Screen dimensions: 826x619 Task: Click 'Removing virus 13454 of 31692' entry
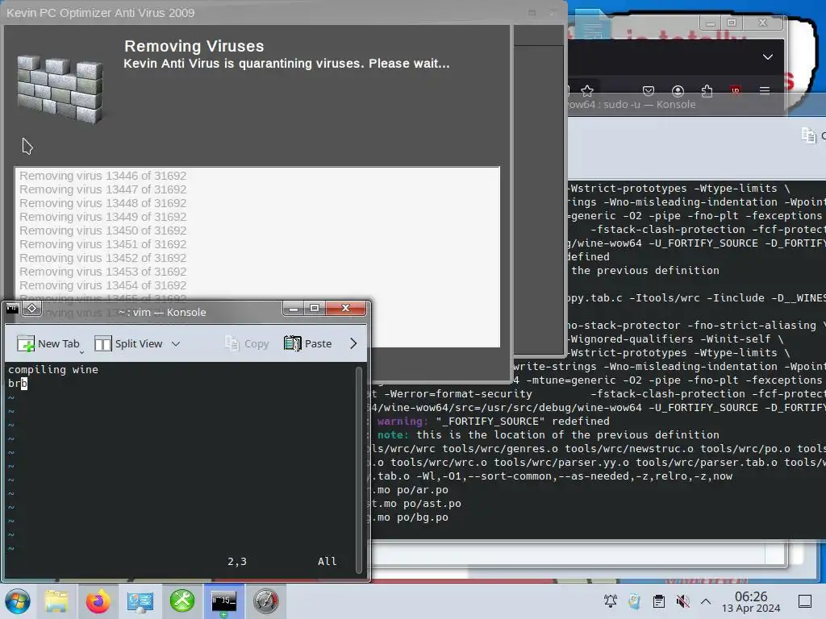pos(102,285)
